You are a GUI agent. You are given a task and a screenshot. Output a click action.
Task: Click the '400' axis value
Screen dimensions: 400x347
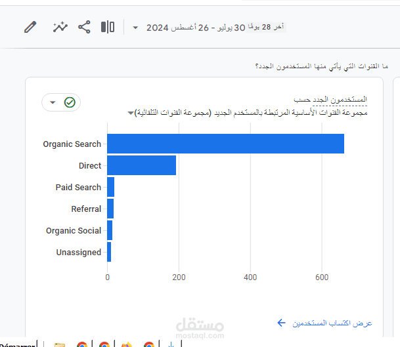click(250, 277)
